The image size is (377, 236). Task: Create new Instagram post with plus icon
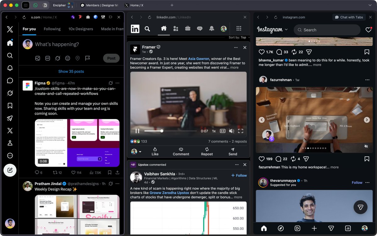314,228
